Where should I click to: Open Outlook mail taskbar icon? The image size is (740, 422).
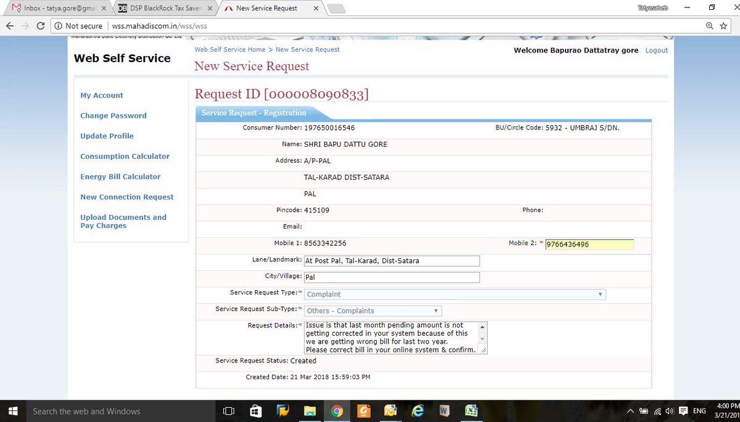[390, 411]
